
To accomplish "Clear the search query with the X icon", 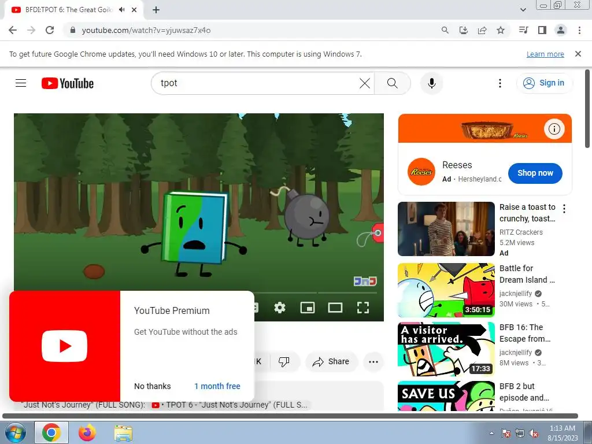I will 365,83.
